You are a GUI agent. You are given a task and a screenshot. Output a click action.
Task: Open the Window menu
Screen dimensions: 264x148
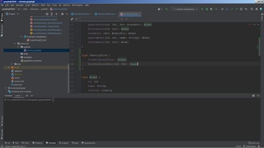(66, 5)
